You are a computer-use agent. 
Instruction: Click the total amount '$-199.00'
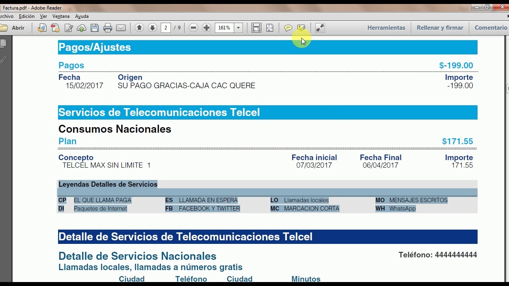(x=456, y=66)
